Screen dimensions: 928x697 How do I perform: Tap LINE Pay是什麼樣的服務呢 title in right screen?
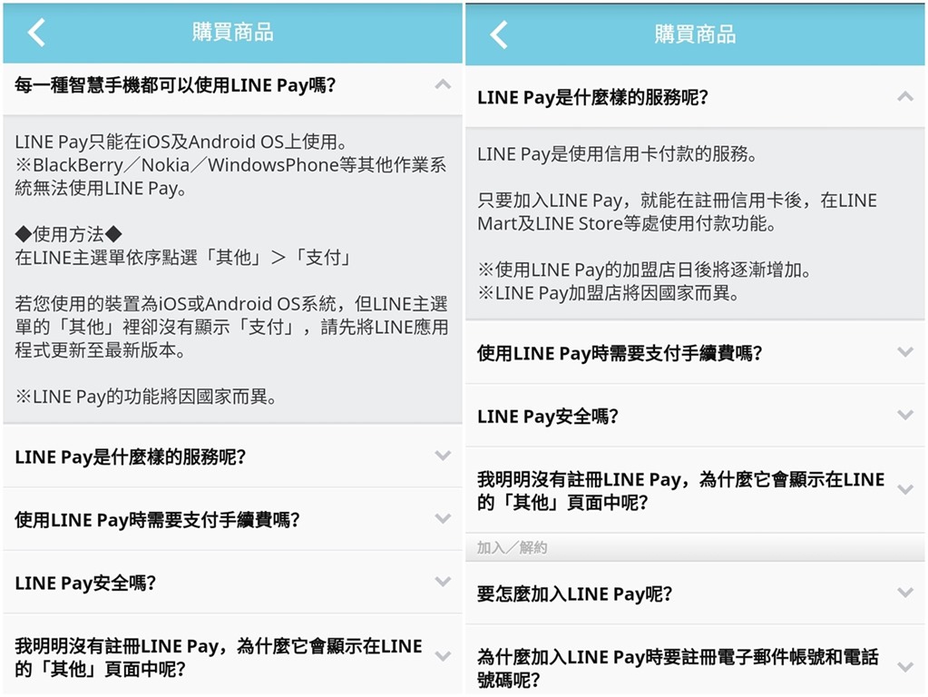(592, 97)
